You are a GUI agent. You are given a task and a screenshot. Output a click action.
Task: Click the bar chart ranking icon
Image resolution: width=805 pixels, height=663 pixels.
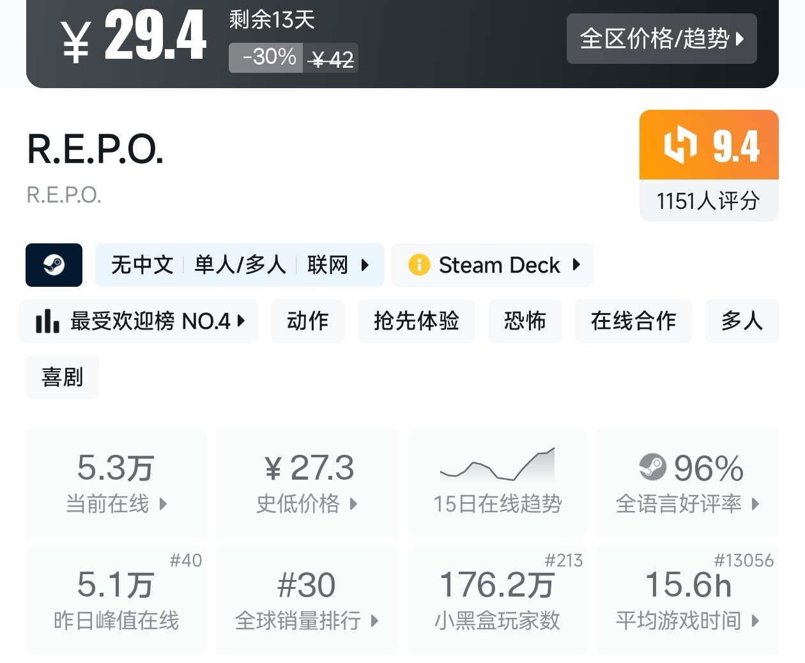[x=47, y=321]
